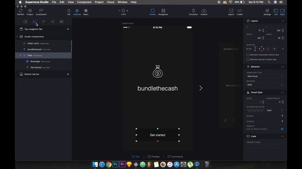Viewport: 302px width, 169px height.
Task: Switch the target platform to iOS
Action: [69, 12]
